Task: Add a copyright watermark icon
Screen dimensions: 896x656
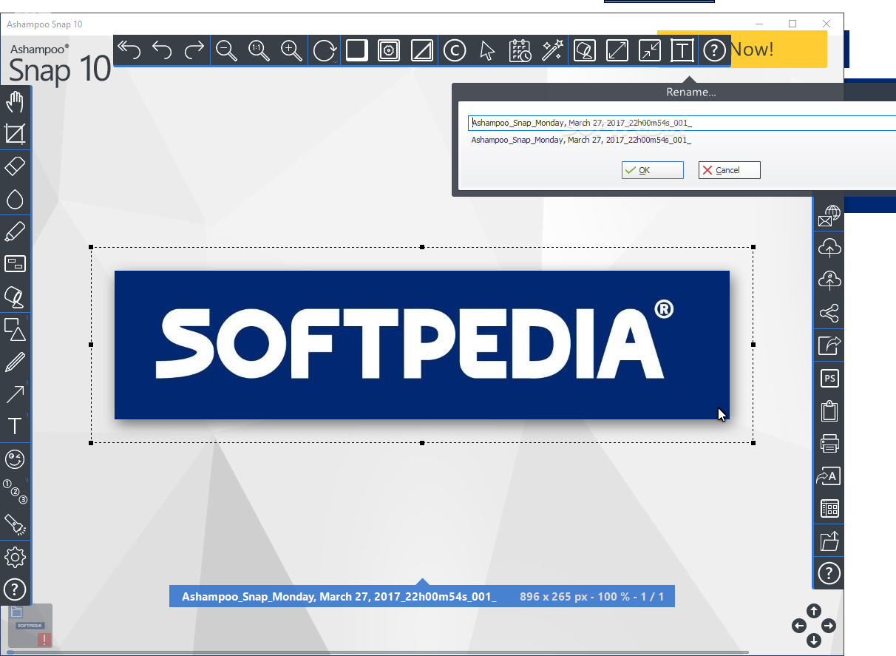Action: (455, 50)
